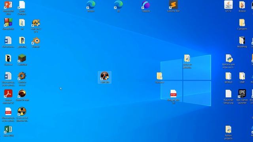This screenshot has width=253, height=142.
Task: Select the PDF file below the Acrobat shortcut
Action: pos(8,114)
